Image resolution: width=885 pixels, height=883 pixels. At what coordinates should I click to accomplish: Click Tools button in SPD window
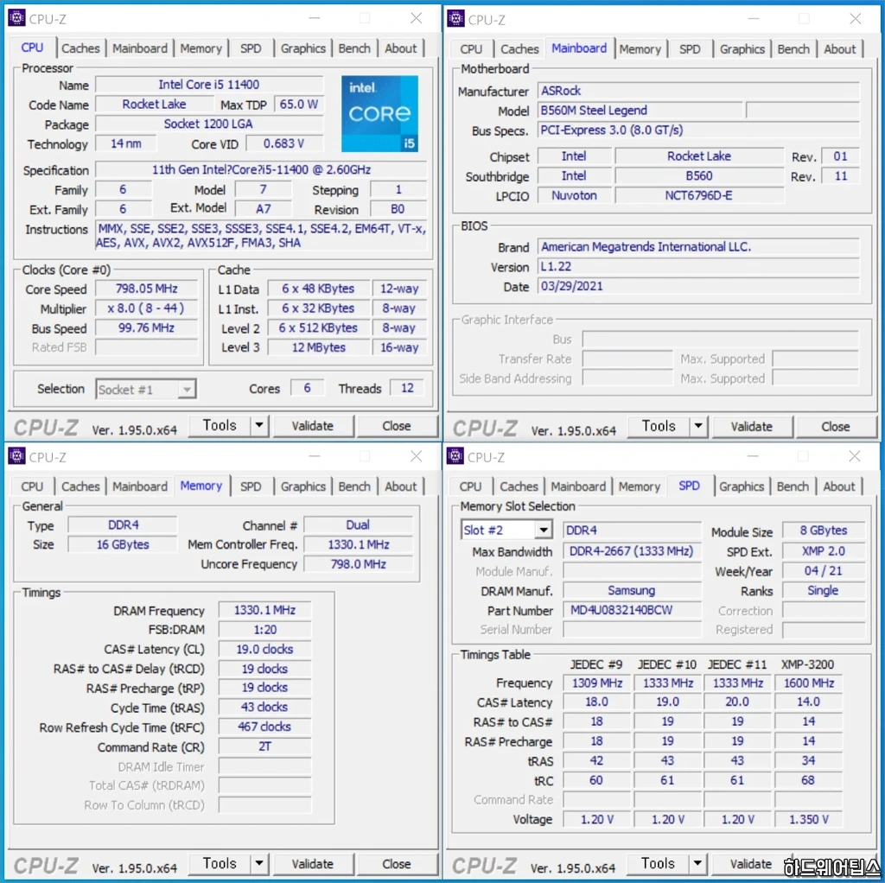click(x=658, y=863)
